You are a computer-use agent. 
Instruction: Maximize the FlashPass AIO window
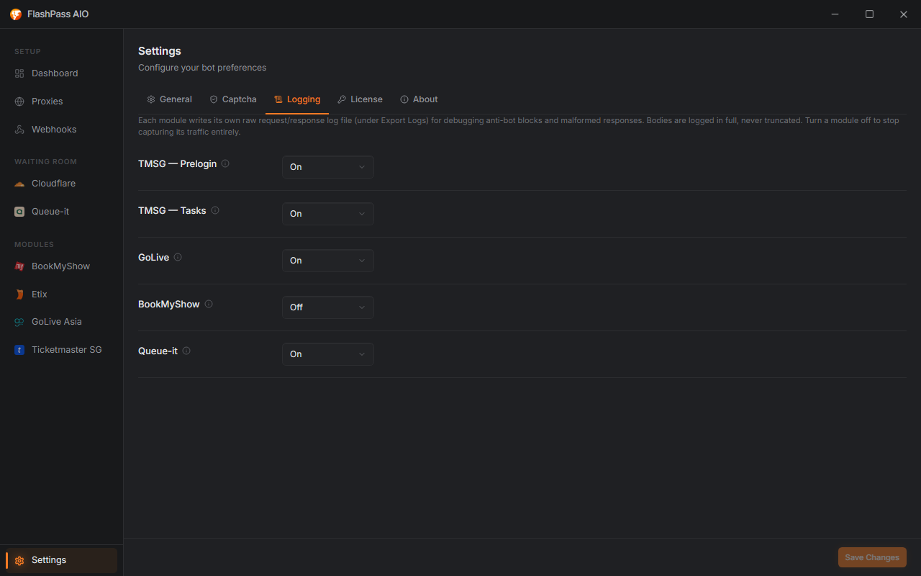tap(869, 14)
